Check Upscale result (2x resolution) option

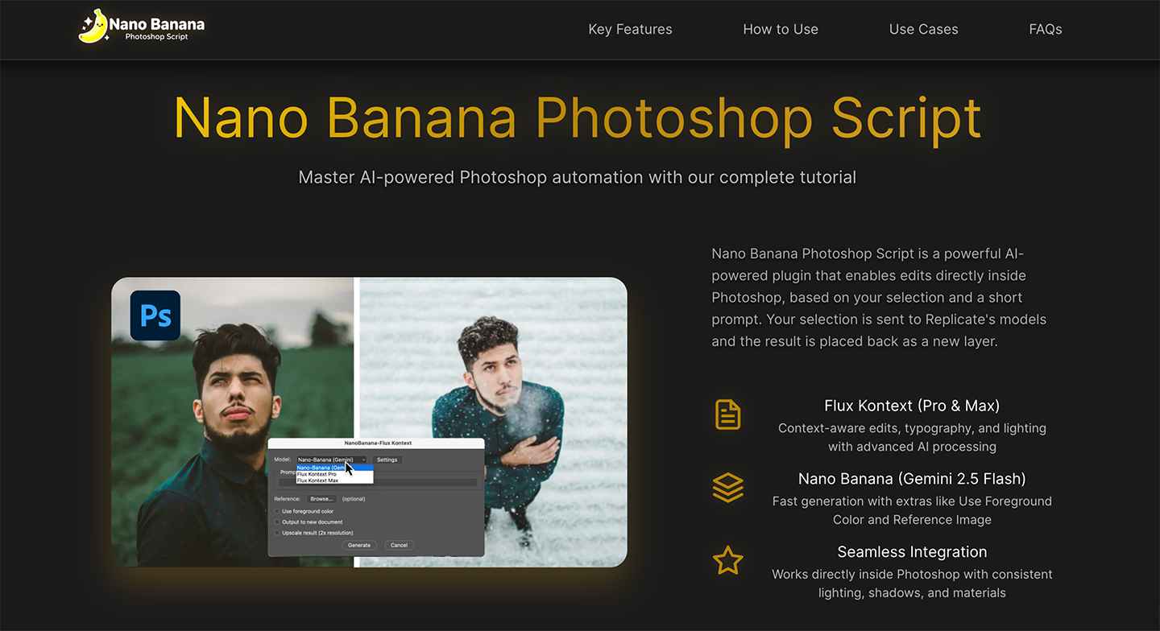(277, 533)
